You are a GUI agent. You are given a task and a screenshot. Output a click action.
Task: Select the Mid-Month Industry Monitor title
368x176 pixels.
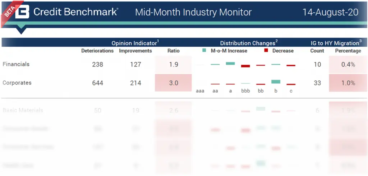(193, 12)
